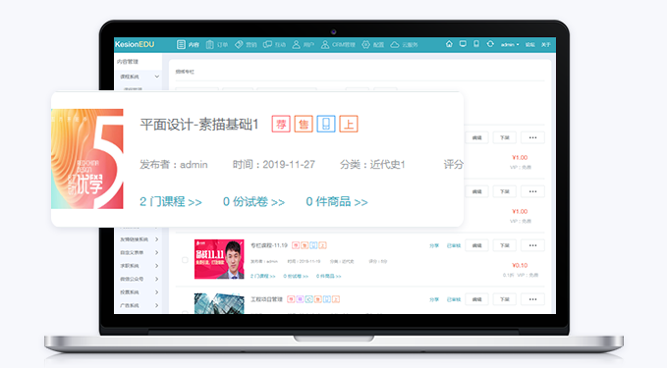Click the orange 上 badge beside 工程项目管理

point(336,299)
